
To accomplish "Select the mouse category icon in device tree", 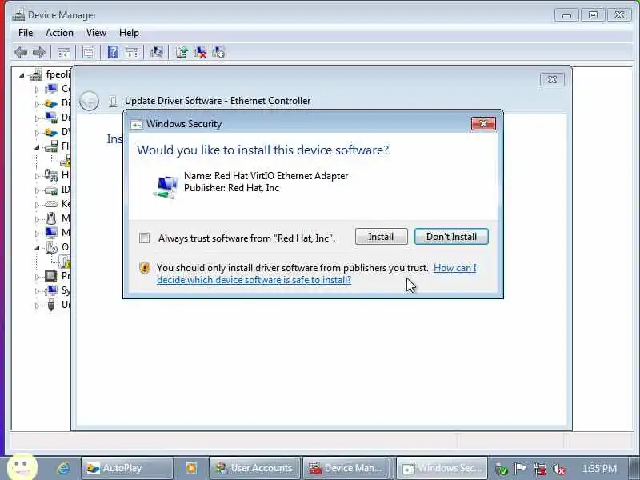I will click(51, 218).
